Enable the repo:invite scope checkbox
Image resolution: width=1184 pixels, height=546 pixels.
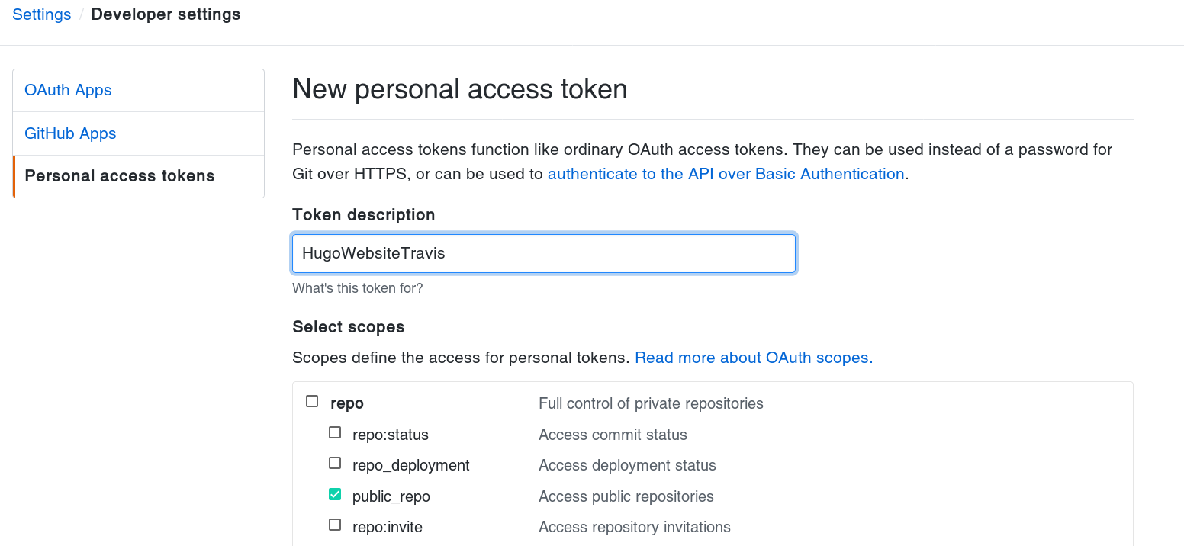335,525
